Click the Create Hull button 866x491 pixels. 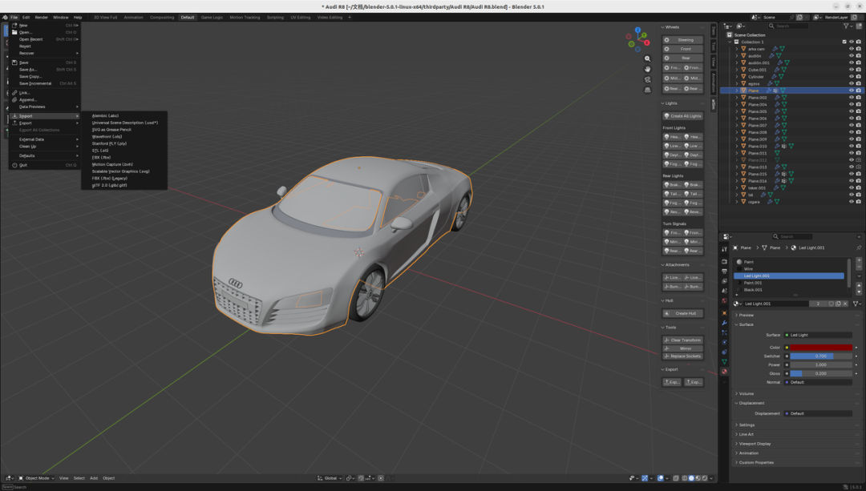point(682,313)
